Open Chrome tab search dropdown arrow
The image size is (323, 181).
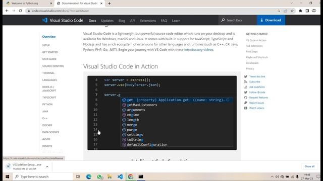[x=292, y=3]
